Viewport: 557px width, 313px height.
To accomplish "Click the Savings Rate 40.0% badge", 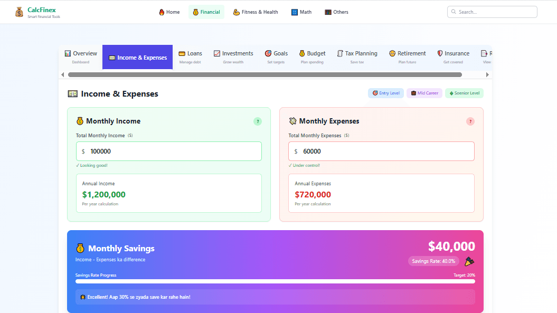I will (433, 261).
